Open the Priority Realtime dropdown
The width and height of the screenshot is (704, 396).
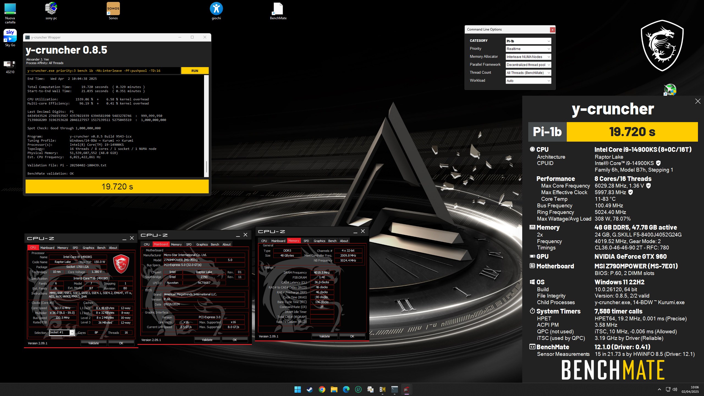coord(528,49)
